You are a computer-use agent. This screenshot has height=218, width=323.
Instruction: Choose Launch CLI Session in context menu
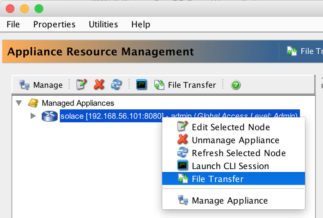pos(234,166)
